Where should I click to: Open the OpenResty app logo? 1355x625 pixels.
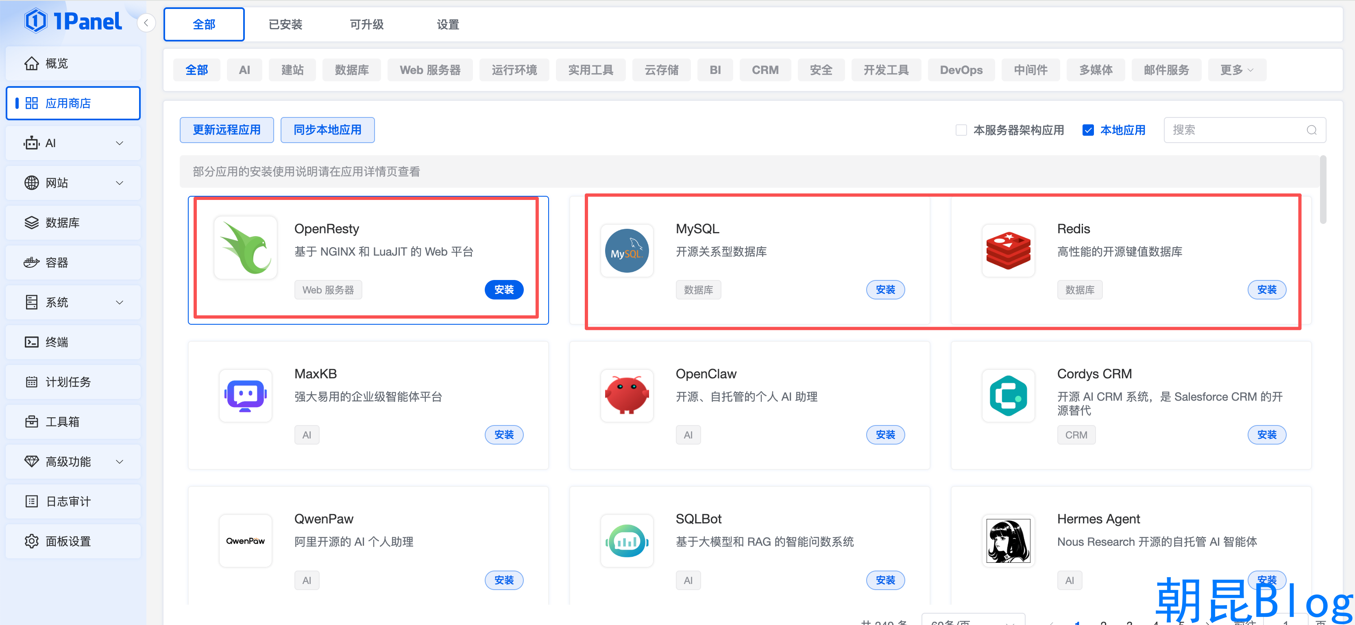click(x=246, y=247)
